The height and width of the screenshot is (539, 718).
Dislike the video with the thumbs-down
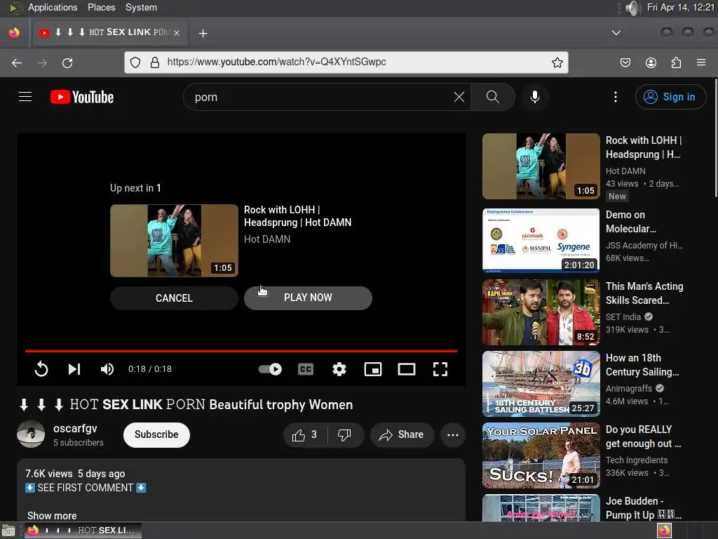point(345,434)
